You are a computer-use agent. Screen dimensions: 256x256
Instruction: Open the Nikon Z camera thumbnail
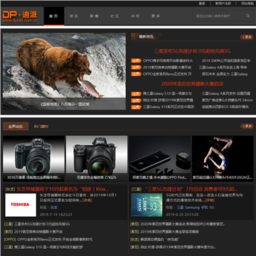pos(97,159)
